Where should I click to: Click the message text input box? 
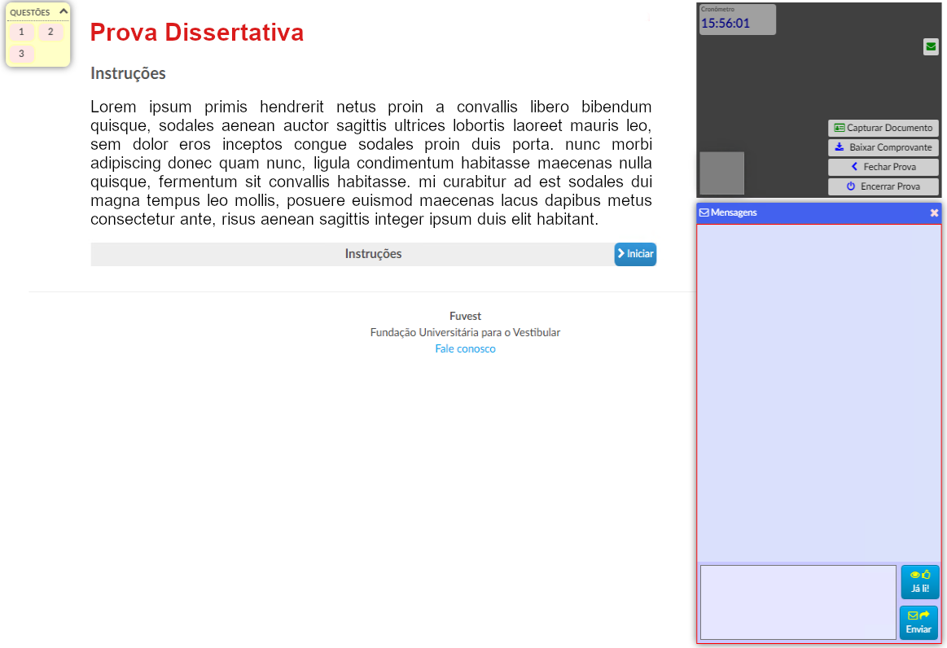pyautogui.click(x=797, y=602)
